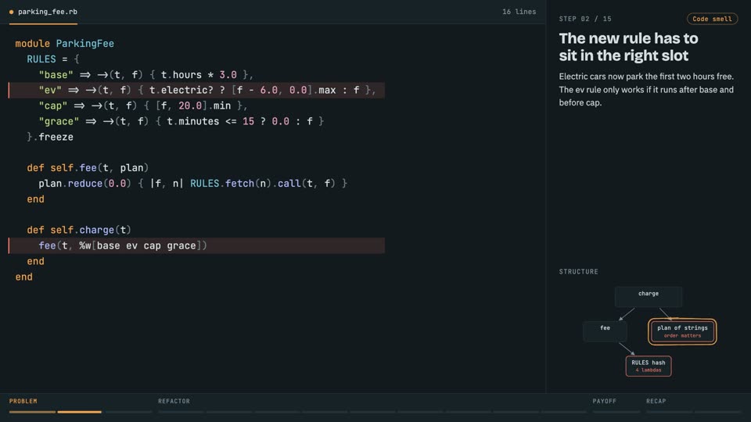Click the "grace" rule lambda line
This screenshot has height=422, width=751.
click(181, 122)
